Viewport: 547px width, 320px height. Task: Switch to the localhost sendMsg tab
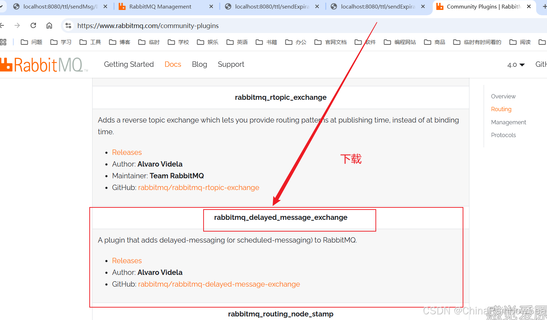(x=60, y=6)
